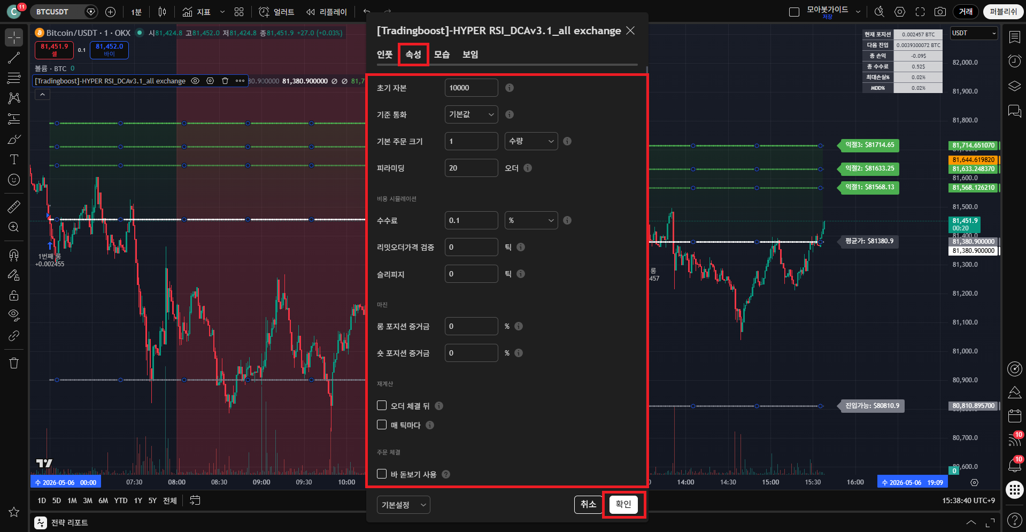Open the patterns drawing tool
Screen dimensions: 1026x532
pos(14,98)
